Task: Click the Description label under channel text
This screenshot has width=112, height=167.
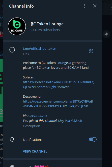Action: coord(32,126)
